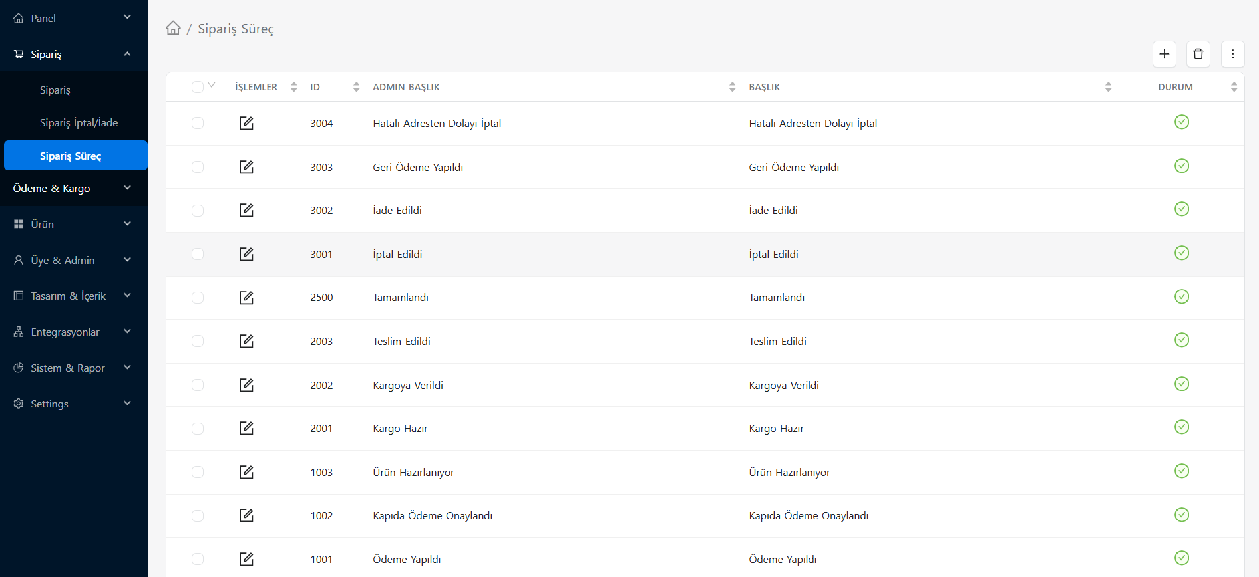Select checkbox for row 3003
The width and height of the screenshot is (1259, 577).
tap(198, 167)
